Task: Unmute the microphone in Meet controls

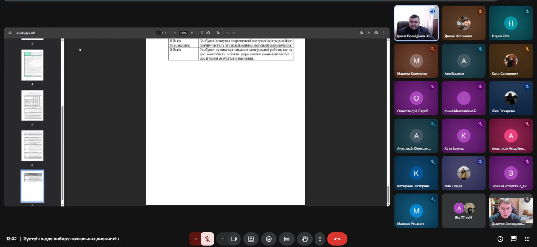Action: pyautogui.click(x=207, y=239)
